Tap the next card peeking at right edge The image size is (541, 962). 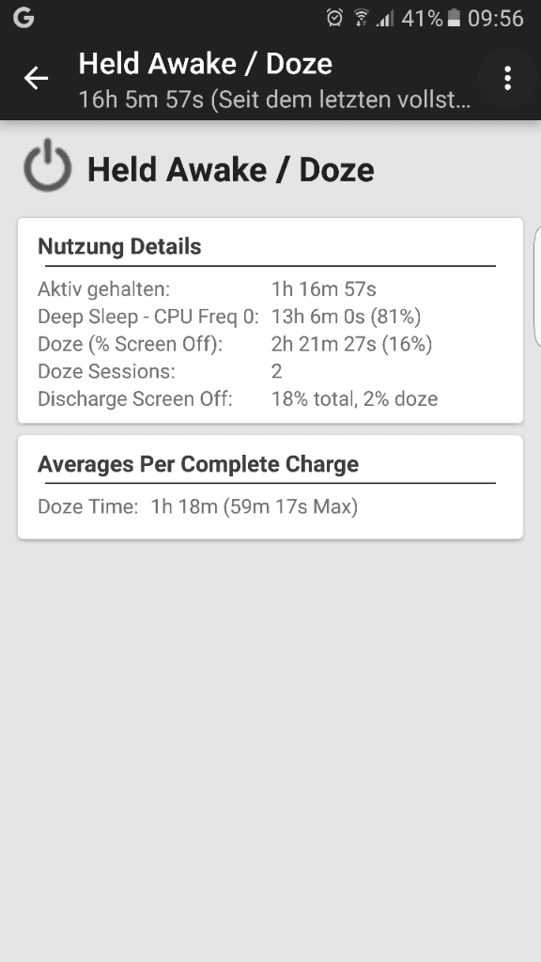tap(537, 287)
